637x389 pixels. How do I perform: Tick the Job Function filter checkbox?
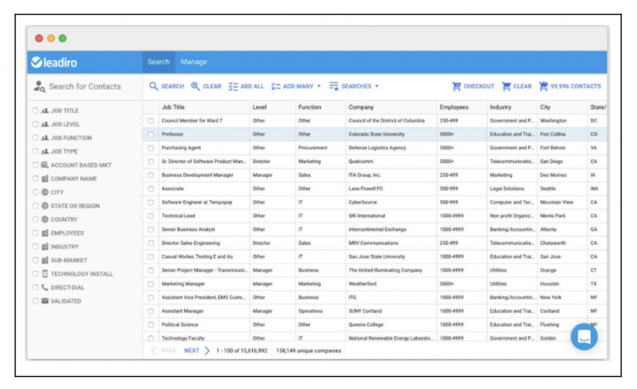click(x=35, y=137)
